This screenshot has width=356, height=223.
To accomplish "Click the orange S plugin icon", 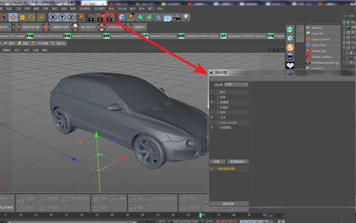I will (290, 47).
